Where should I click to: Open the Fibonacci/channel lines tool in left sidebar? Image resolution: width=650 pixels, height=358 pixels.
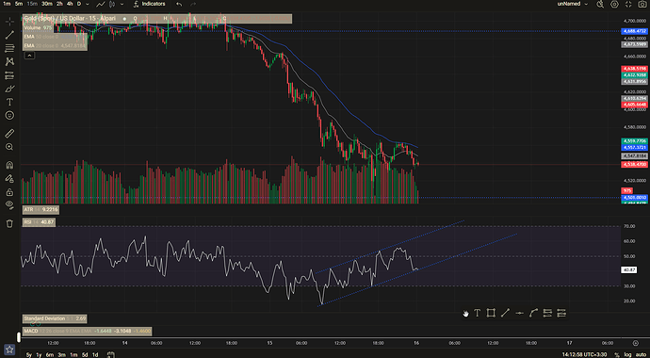tap(9, 48)
